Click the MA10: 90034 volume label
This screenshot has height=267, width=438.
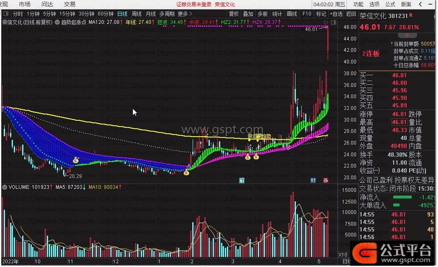[103, 187]
